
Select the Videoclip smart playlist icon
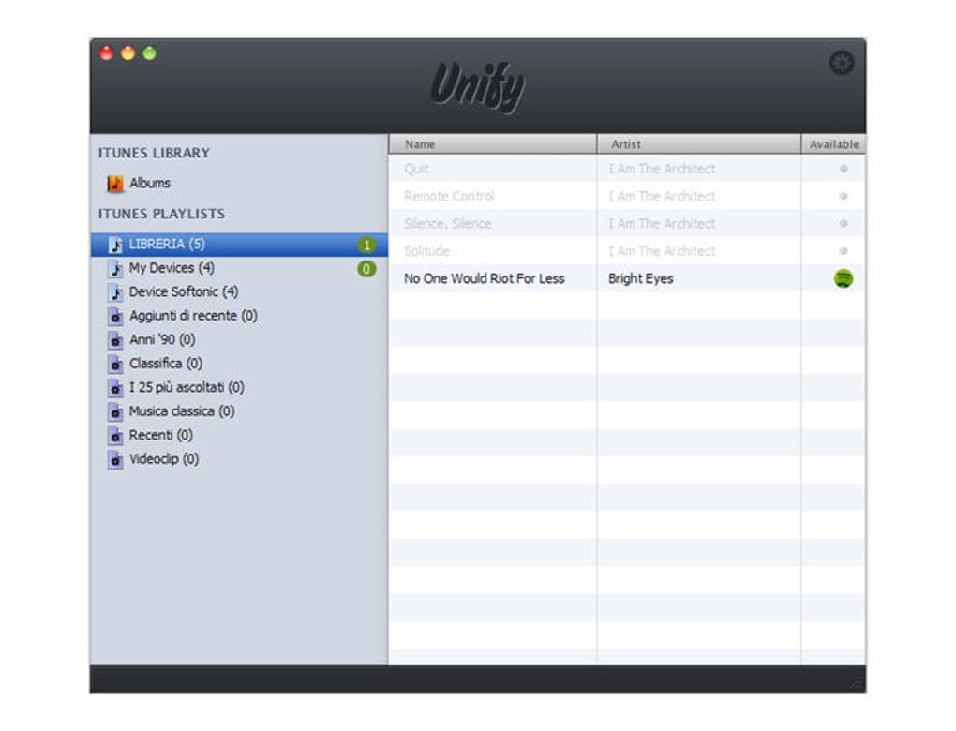[117, 459]
